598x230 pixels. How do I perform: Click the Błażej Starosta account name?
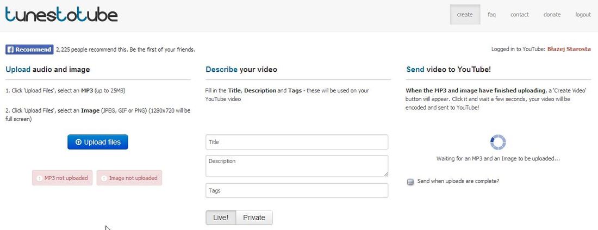click(x=569, y=49)
